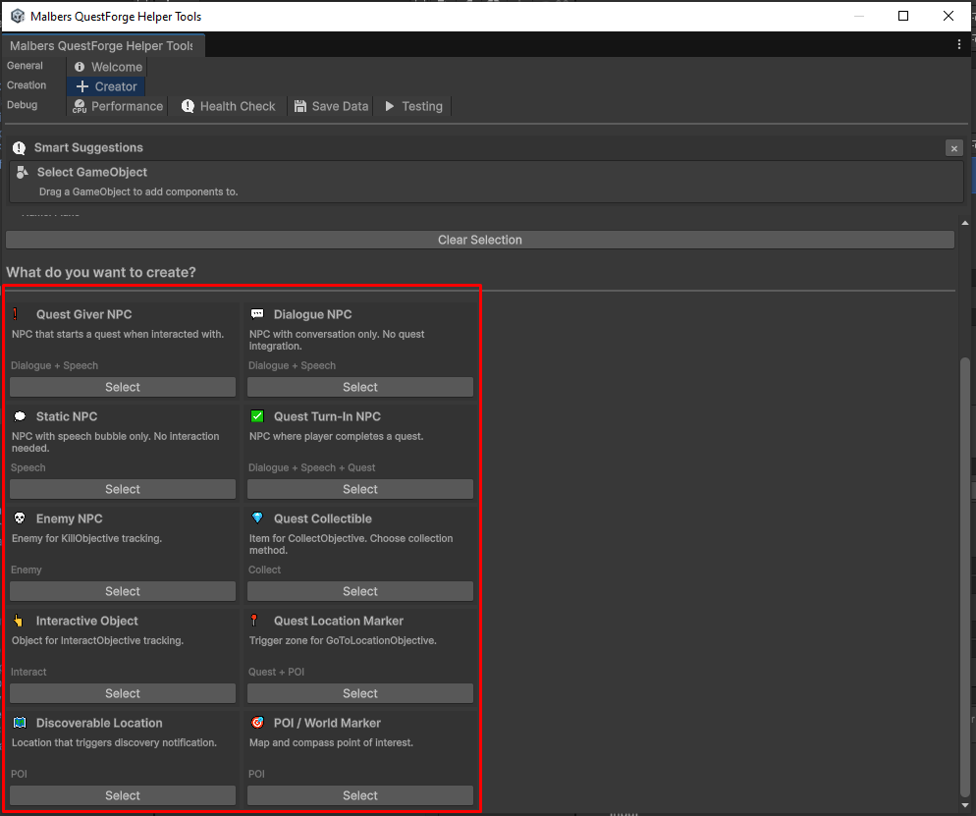Switch to the Performance tab

click(x=118, y=106)
